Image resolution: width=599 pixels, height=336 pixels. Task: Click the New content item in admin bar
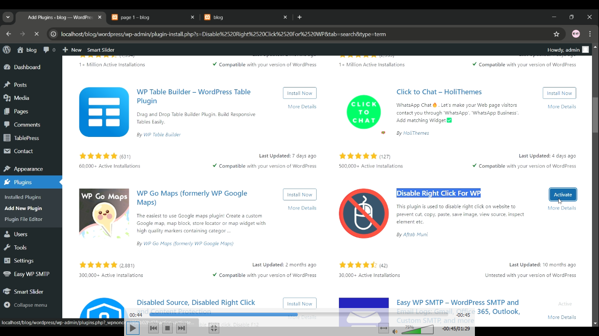[72, 50]
